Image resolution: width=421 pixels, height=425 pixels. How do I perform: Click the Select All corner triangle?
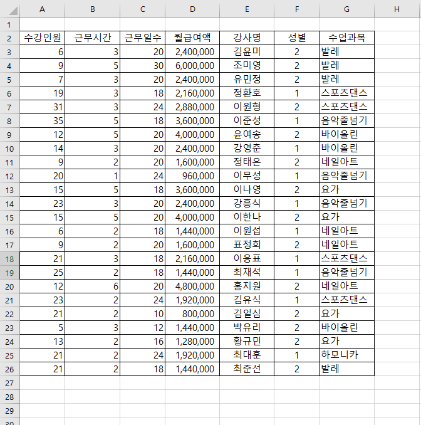[x=10, y=9]
